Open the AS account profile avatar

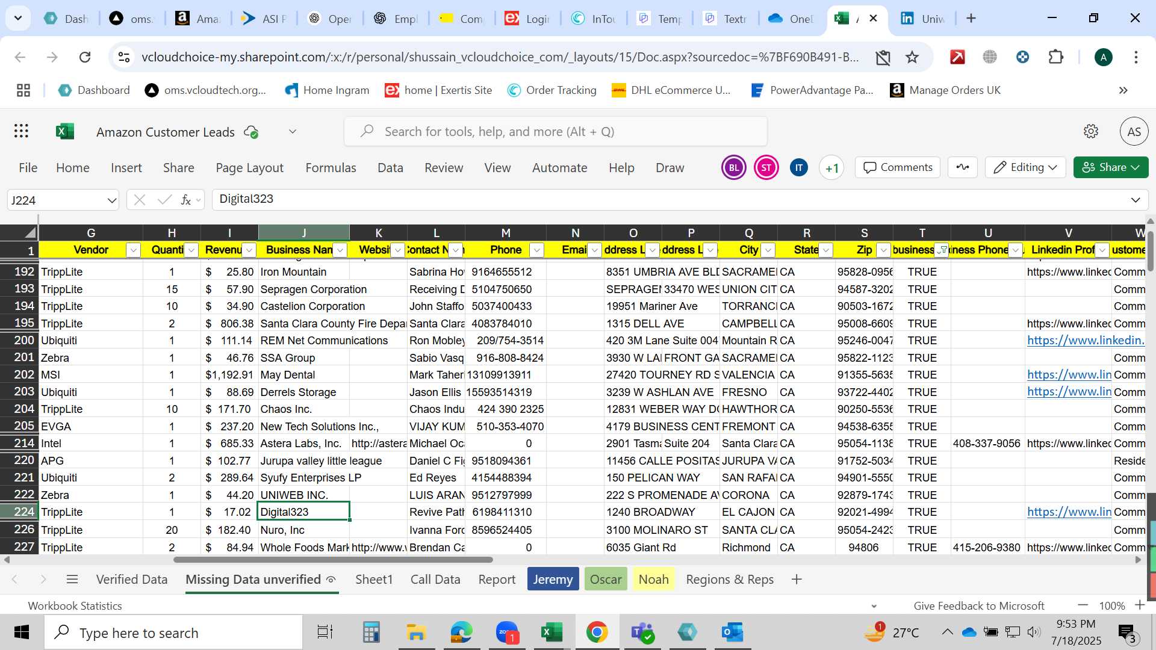[1134, 131]
